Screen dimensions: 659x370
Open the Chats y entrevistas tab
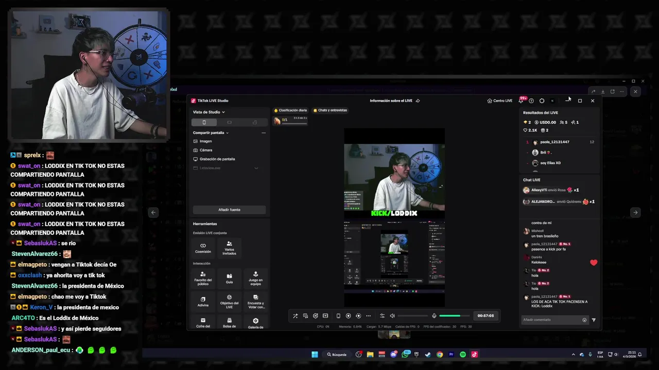click(x=330, y=110)
